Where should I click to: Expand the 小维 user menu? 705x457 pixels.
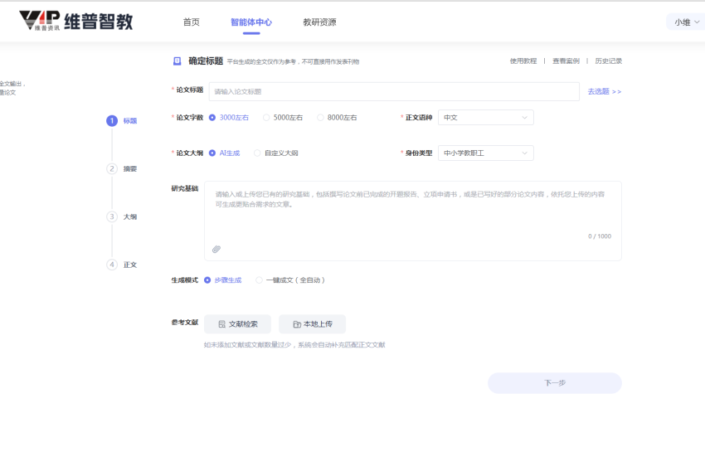pyautogui.click(x=686, y=22)
